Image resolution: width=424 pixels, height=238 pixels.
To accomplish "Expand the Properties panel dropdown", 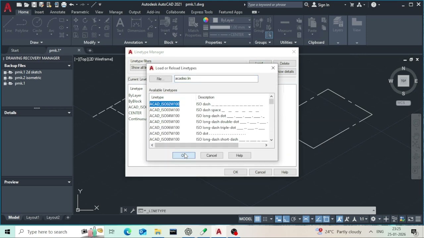I will 216,42.
